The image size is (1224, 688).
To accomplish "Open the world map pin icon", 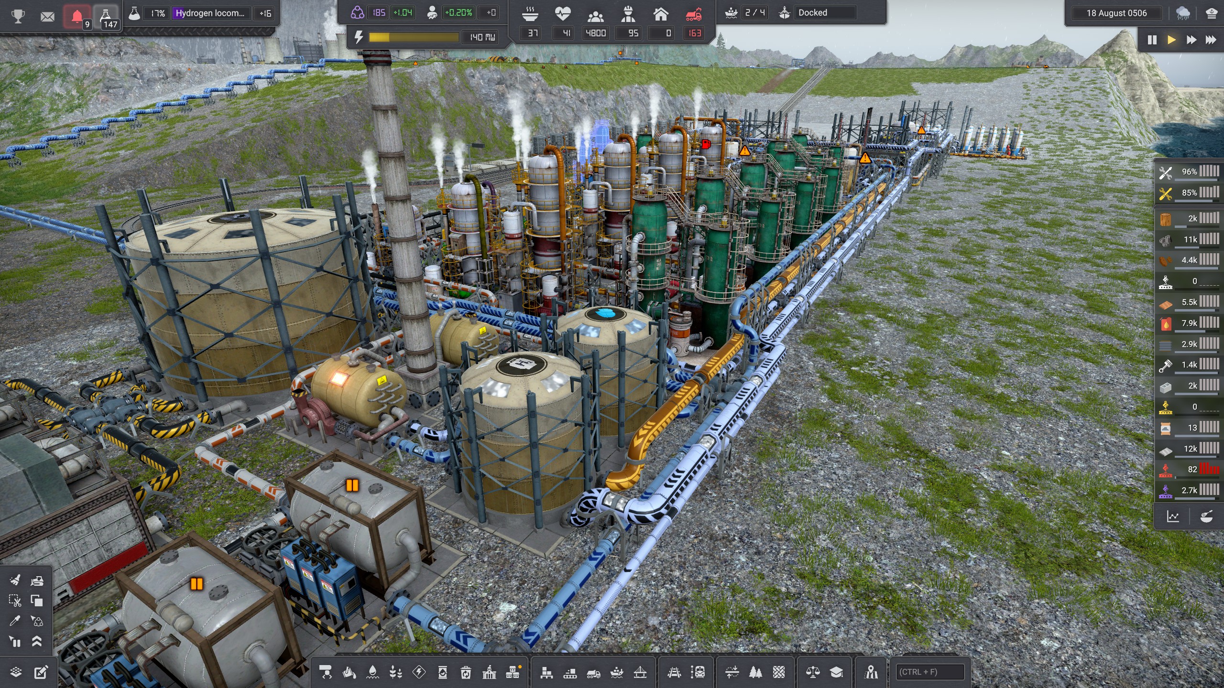I will coord(871,672).
